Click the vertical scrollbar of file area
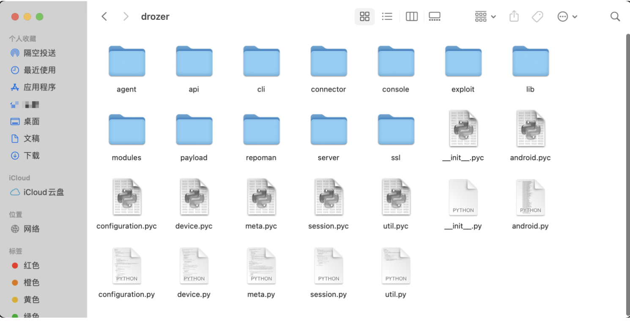Viewport: 630px width, 324px height. click(x=627, y=175)
